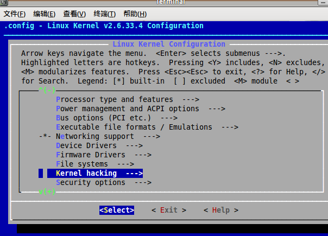This screenshot has height=236, width=328.
Task: Click the < Help > button
Action: pos(221,210)
